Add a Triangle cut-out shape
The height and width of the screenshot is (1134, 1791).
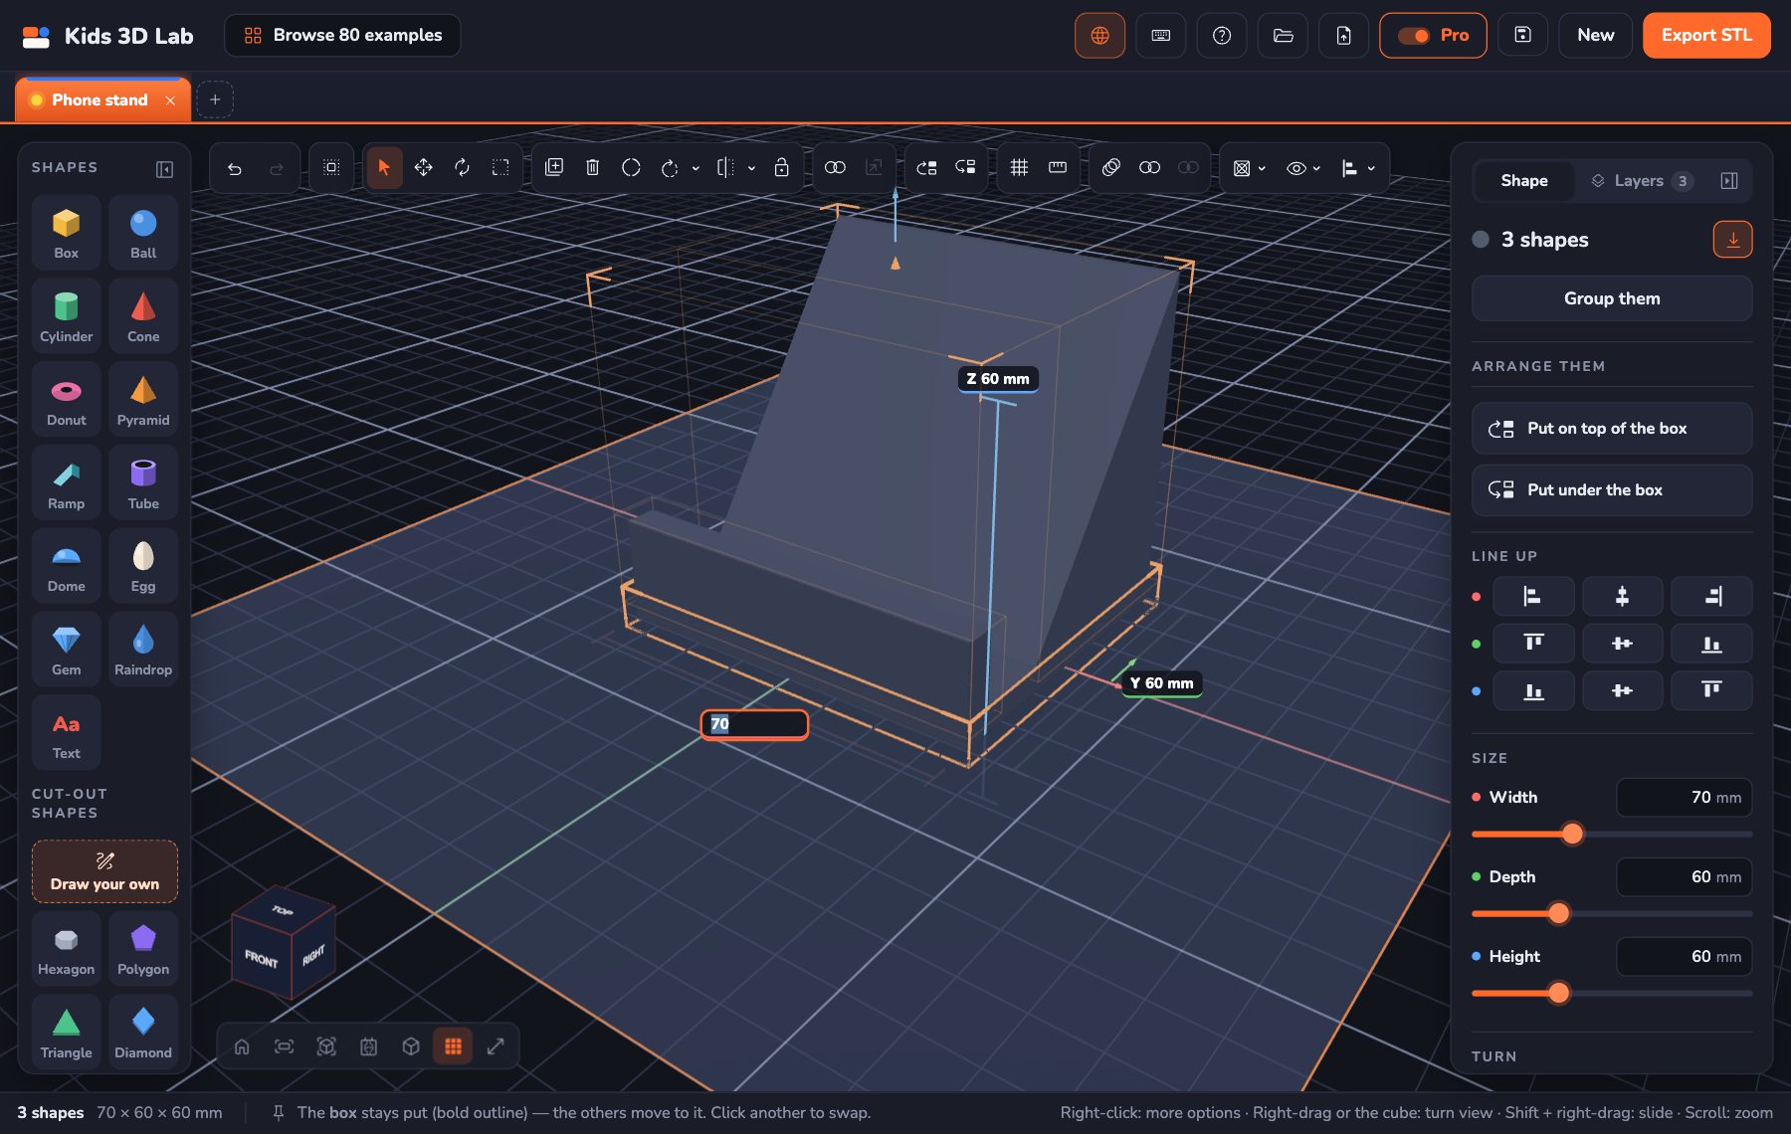66,1033
